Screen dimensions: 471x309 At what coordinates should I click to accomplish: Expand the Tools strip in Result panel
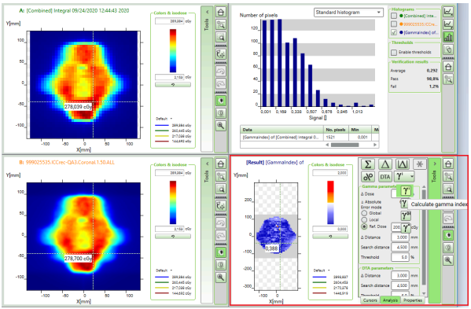435,164
